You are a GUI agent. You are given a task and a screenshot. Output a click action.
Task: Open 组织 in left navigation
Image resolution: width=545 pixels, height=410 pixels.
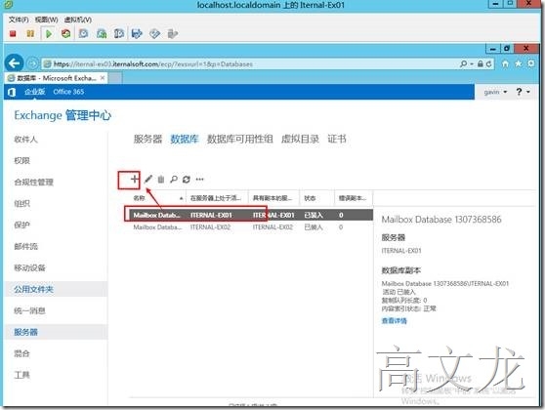[x=21, y=204]
